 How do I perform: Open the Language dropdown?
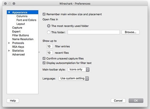[74, 78]
